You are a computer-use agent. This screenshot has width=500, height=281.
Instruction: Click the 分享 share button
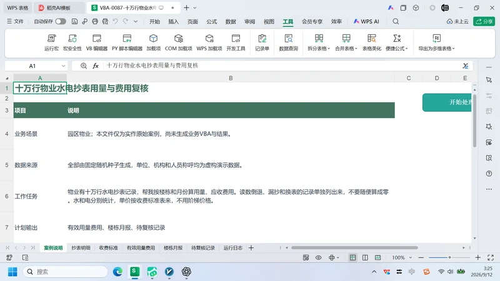[484, 21]
